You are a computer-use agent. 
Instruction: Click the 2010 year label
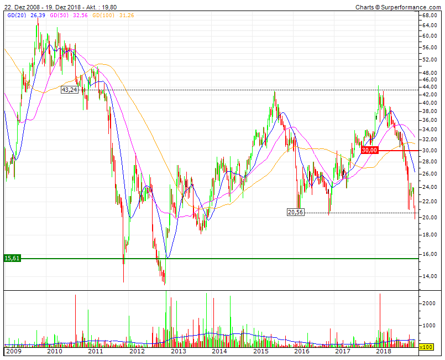click(55, 351)
